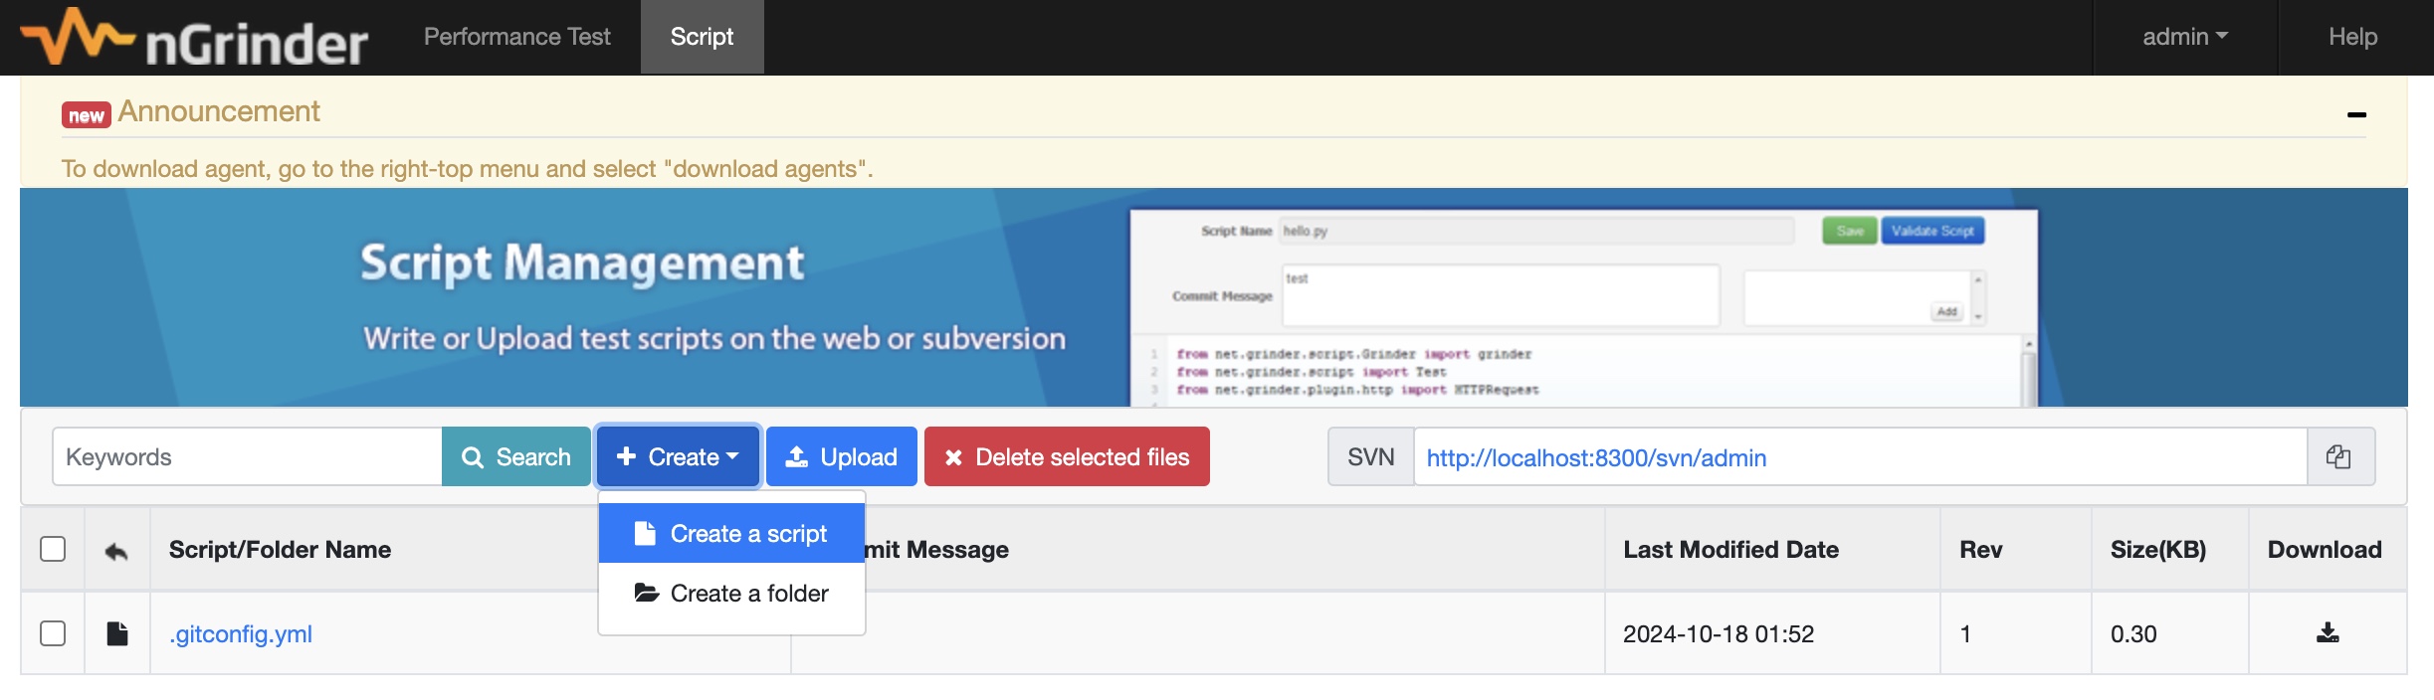Click the file icon beside .gitconfig.yml
This screenshot has width=2434, height=700.
pos(117,633)
